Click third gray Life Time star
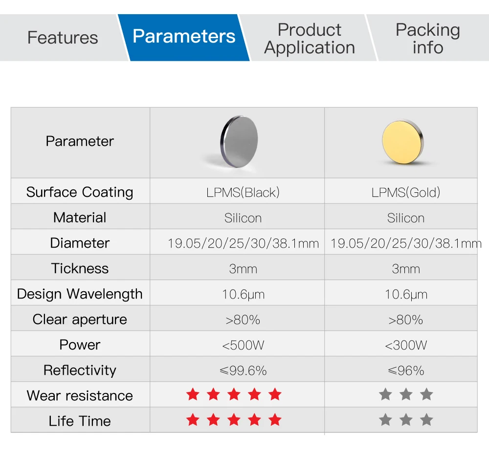 click(426, 419)
